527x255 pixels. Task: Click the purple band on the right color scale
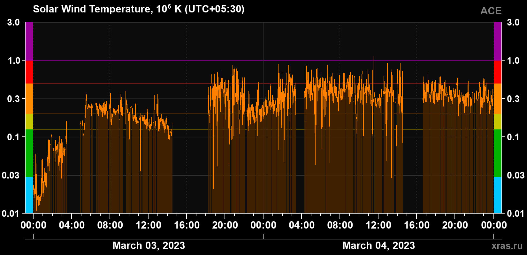click(x=498, y=41)
